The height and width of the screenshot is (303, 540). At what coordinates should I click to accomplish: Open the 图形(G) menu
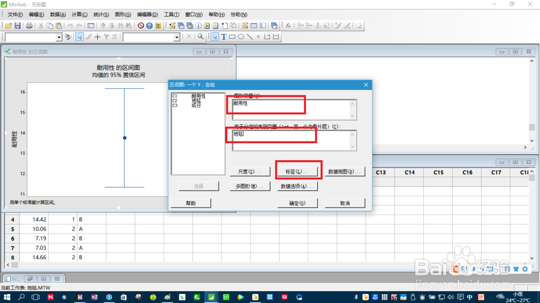tap(123, 15)
